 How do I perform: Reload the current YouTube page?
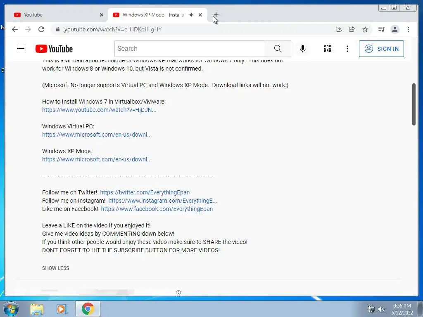41,29
